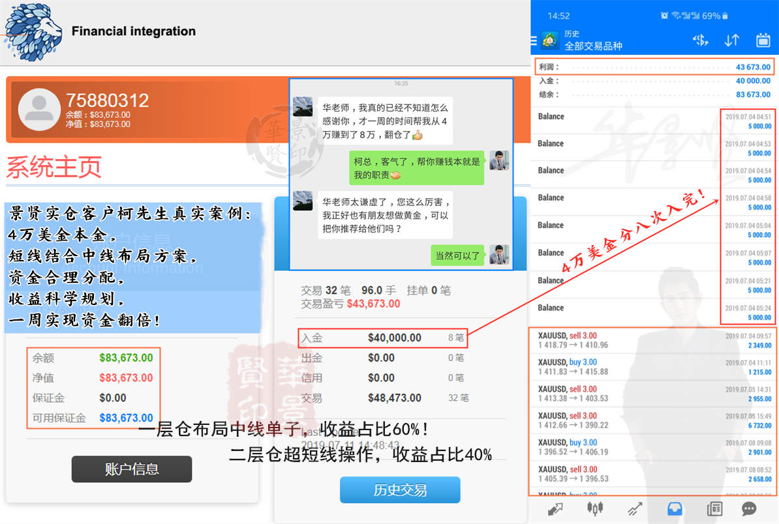Open the symbol filter currency icon
The height and width of the screenshot is (524, 779).
click(x=701, y=40)
